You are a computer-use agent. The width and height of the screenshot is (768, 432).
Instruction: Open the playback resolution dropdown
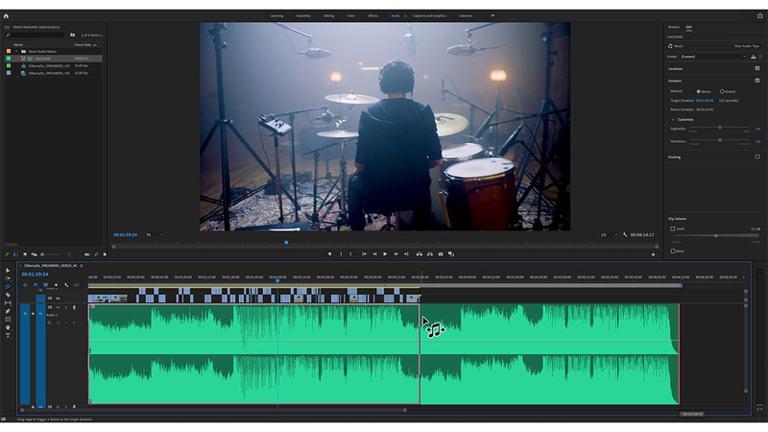pyautogui.click(x=609, y=235)
